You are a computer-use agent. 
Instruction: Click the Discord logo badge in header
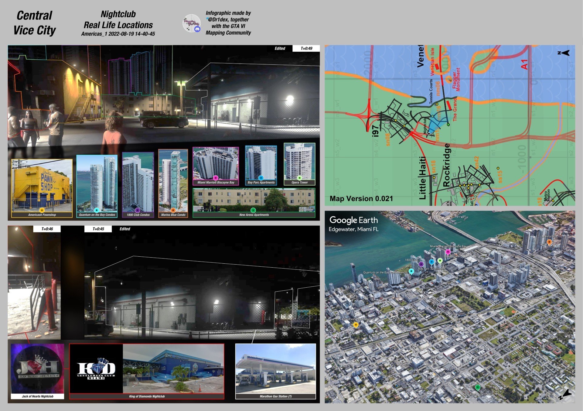[x=197, y=29]
